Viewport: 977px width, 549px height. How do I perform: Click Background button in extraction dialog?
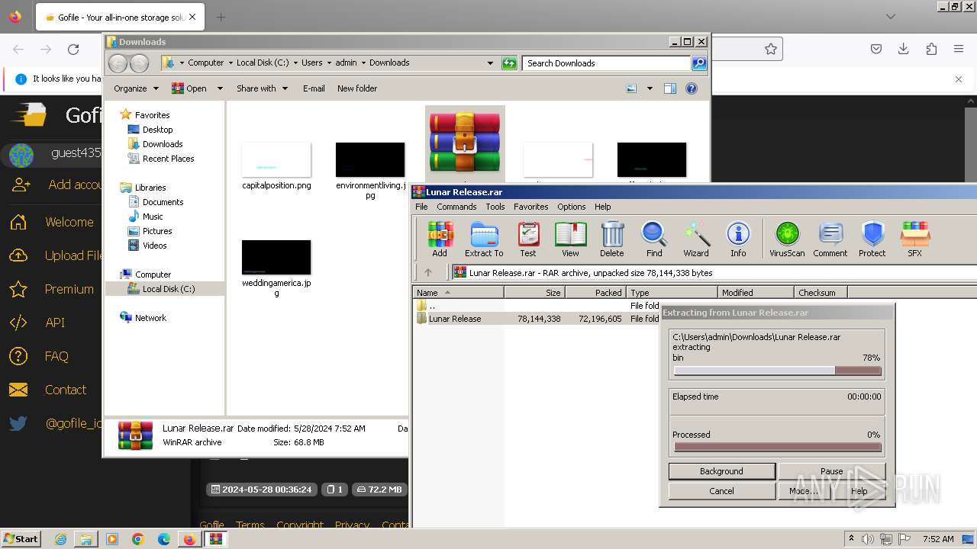[721, 471]
